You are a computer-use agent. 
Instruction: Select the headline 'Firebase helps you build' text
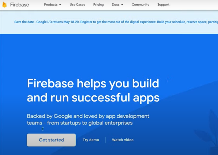93,84
